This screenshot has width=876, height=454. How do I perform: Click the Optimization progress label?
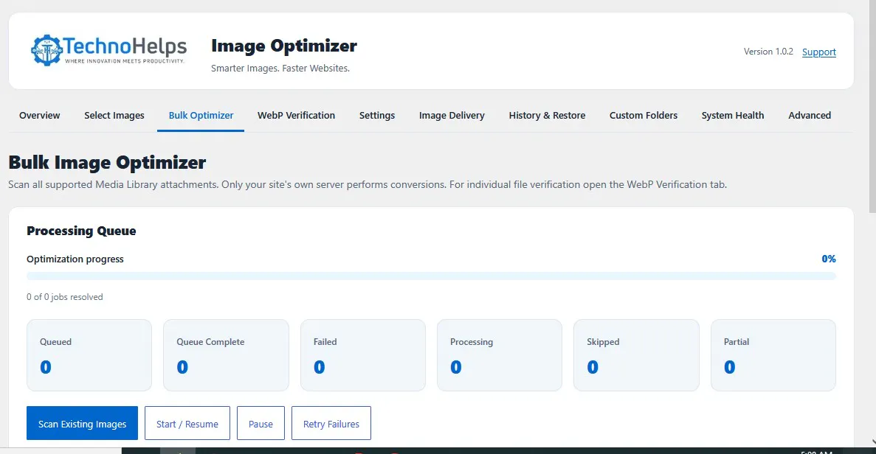point(75,259)
